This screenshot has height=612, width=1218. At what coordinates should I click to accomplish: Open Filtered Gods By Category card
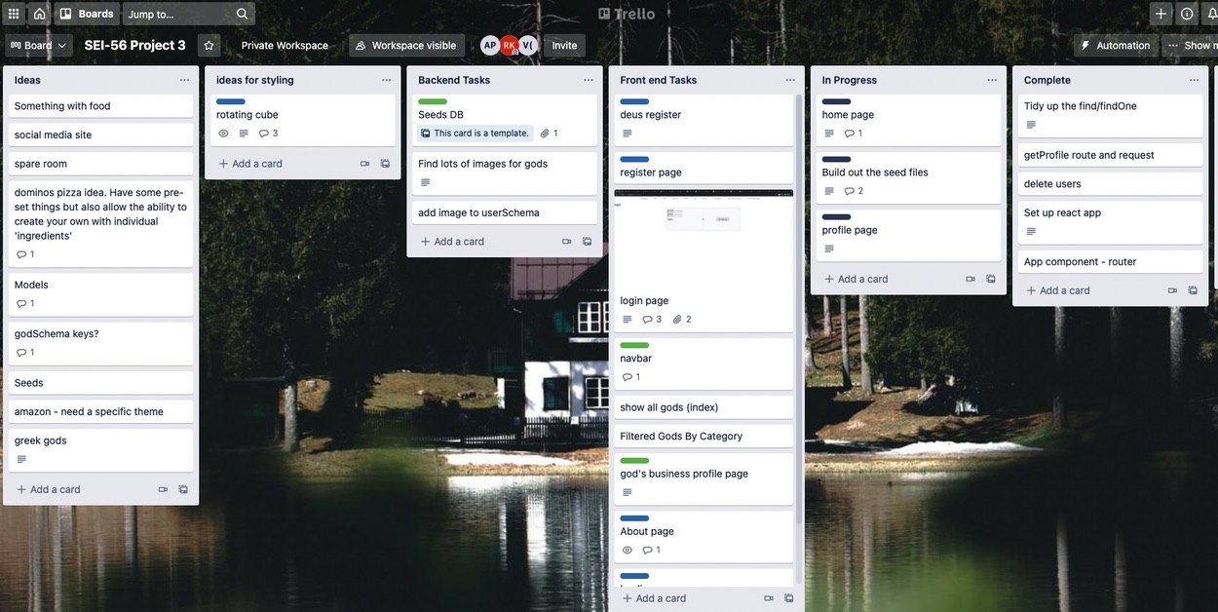(704, 436)
